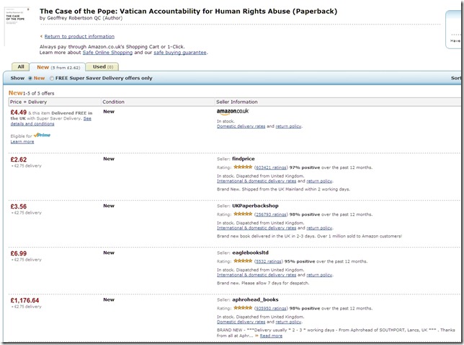
Task: Click the Amazon Prime logo
Action: pyautogui.click(x=42, y=135)
